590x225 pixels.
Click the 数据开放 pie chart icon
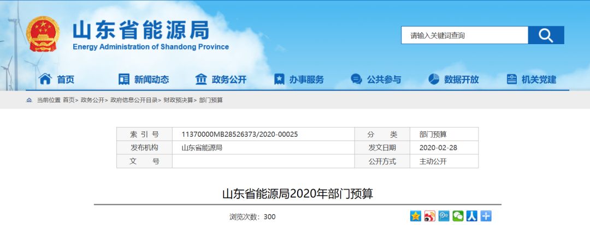pyautogui.click(x=434, y=79)
